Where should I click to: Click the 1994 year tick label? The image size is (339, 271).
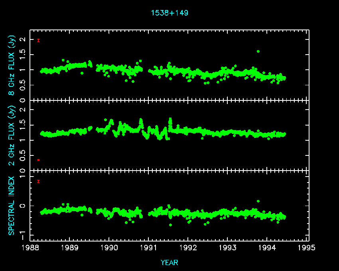(268, 247)
